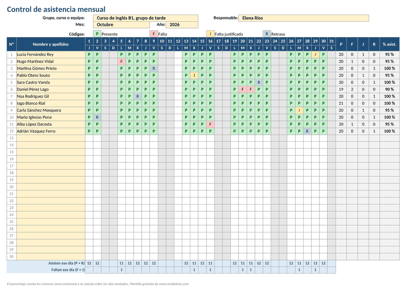
Task: Select the group field 'Curso de inglés B1, grupo de tarde'
Action: [x=146, y=18]
